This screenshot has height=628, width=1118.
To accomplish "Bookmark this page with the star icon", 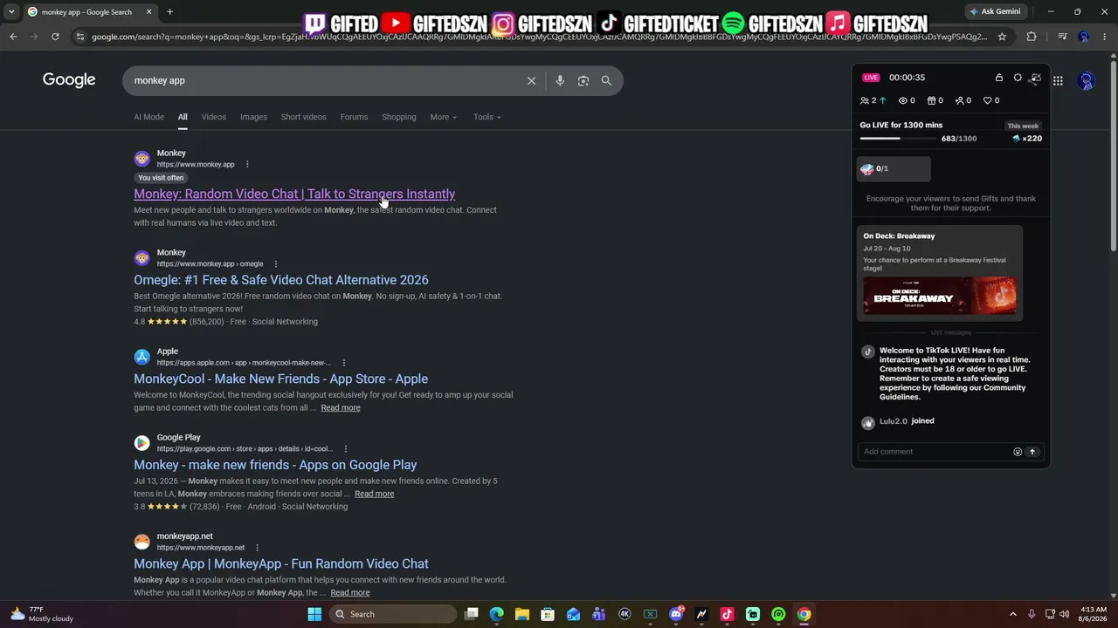I will click(x=1002, y=37).
